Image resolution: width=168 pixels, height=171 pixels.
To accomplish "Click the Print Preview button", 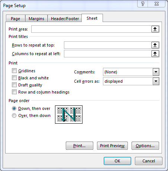I will tap(112, 146).
